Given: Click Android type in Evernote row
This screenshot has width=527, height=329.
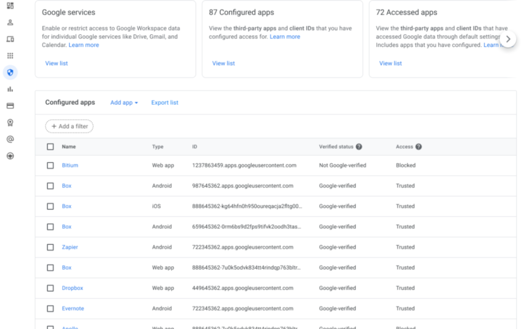Looking at the screenshot, I should pyautogui.click(x=162, y=309).
